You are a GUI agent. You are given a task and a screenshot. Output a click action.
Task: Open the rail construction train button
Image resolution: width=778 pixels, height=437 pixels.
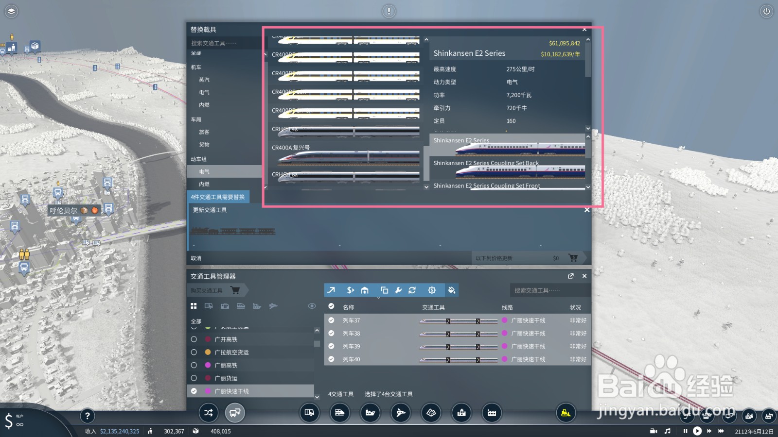339,413
